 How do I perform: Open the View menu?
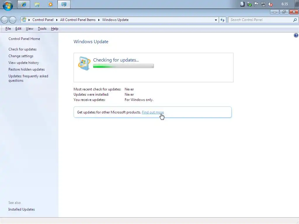click(29, 29)
